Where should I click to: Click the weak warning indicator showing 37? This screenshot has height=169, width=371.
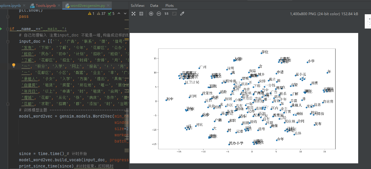pos(101,13)
